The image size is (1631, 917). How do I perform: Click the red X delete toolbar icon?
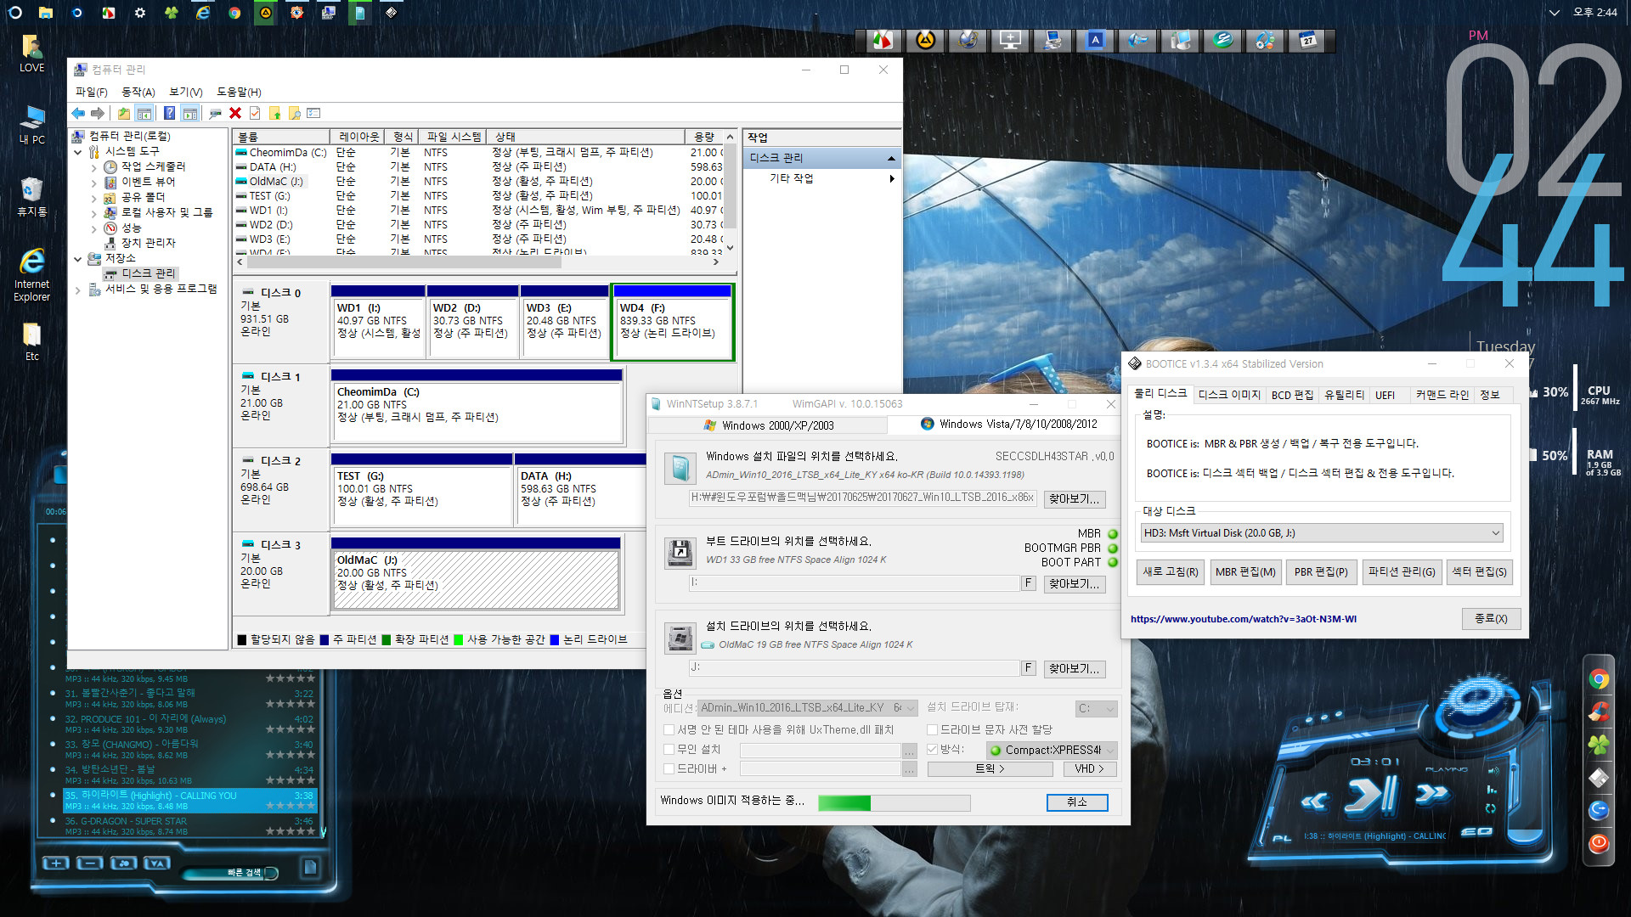coord(235,113)
